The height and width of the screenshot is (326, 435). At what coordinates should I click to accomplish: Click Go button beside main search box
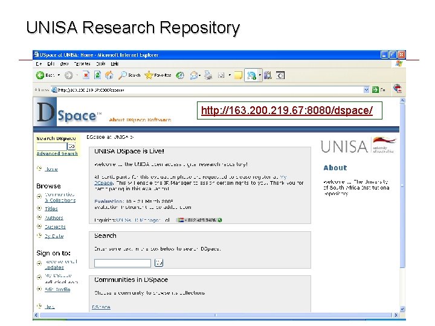[159, 263]
